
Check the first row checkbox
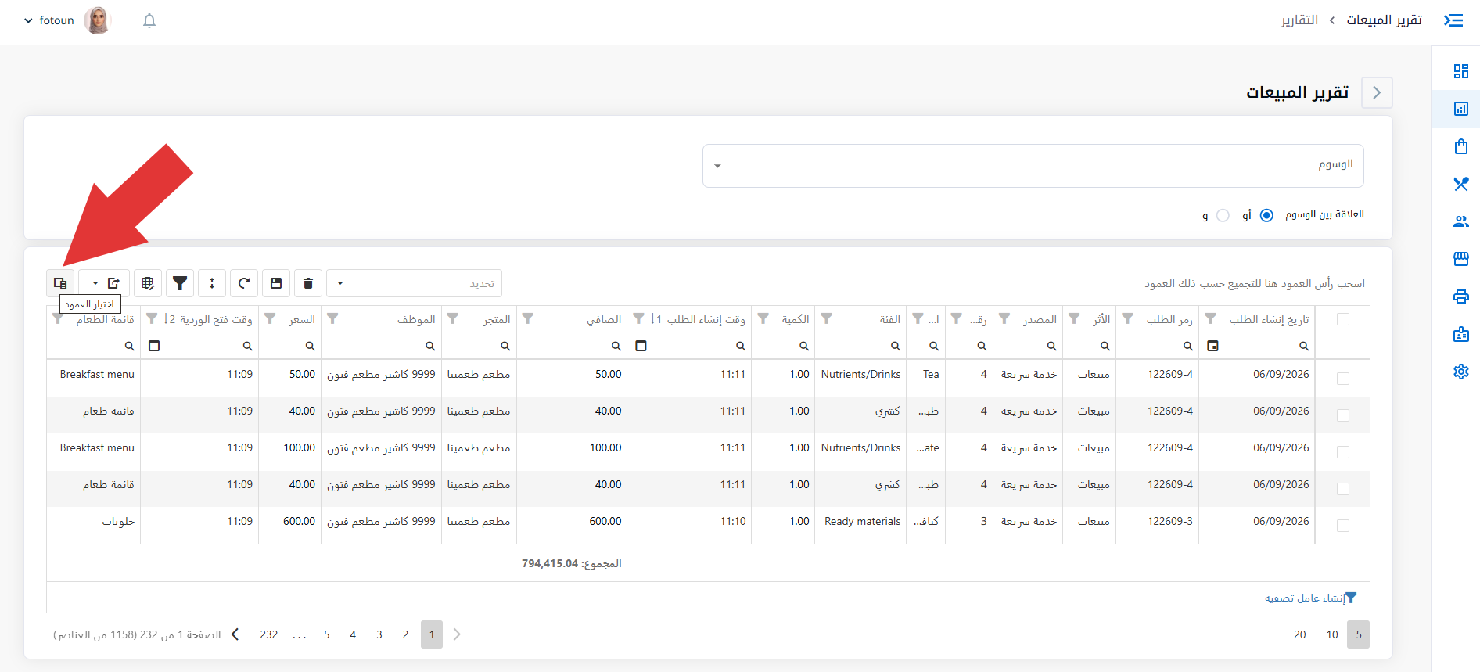(1343, 379)
